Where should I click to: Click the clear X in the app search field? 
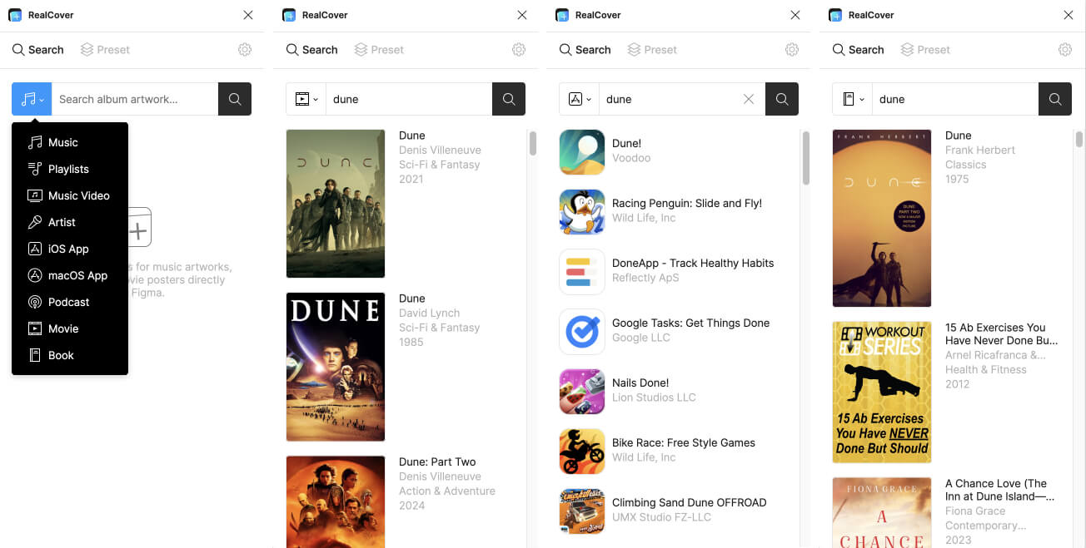748,99
